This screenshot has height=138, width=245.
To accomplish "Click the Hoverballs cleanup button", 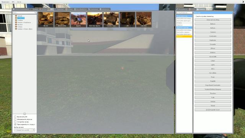I will tap(213, 57).
